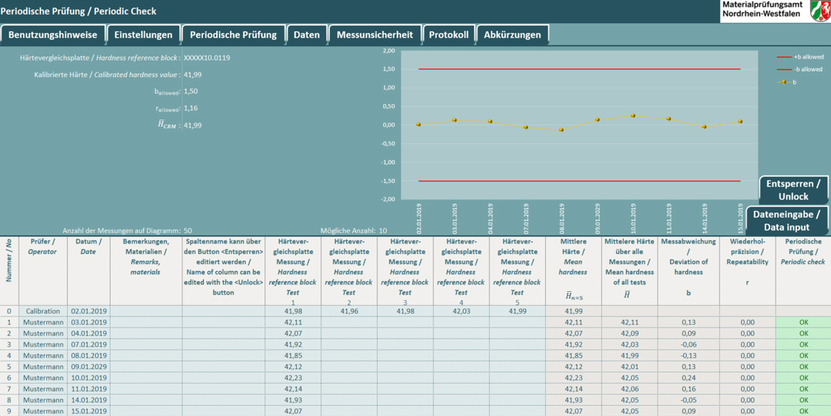Click the number of measurements value 50
The height and width of the screenshot is (416, 831).
pos(188,231)
